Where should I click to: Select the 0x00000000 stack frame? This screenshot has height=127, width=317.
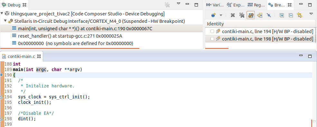[x=76, y=43]
